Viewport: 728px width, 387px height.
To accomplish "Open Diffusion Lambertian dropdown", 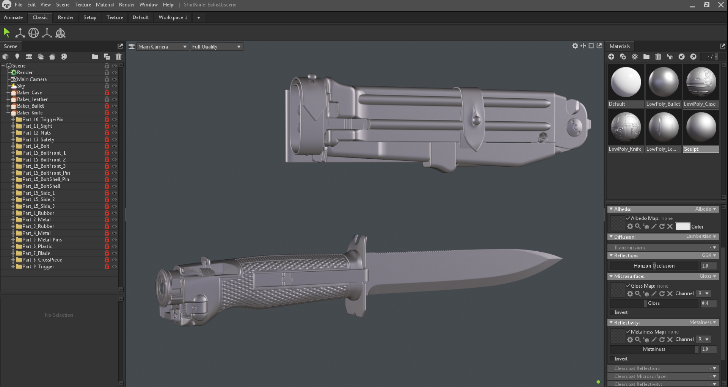I will (x=701, y=237).
